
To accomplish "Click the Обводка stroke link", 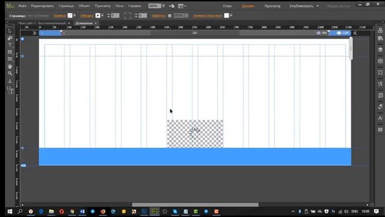I will (87, 16).
